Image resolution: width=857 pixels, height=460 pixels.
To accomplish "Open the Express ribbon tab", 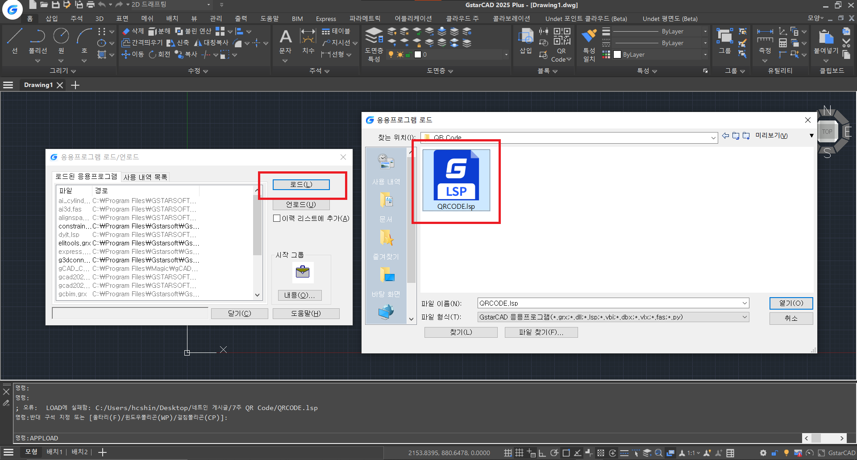I will (326, 19).
